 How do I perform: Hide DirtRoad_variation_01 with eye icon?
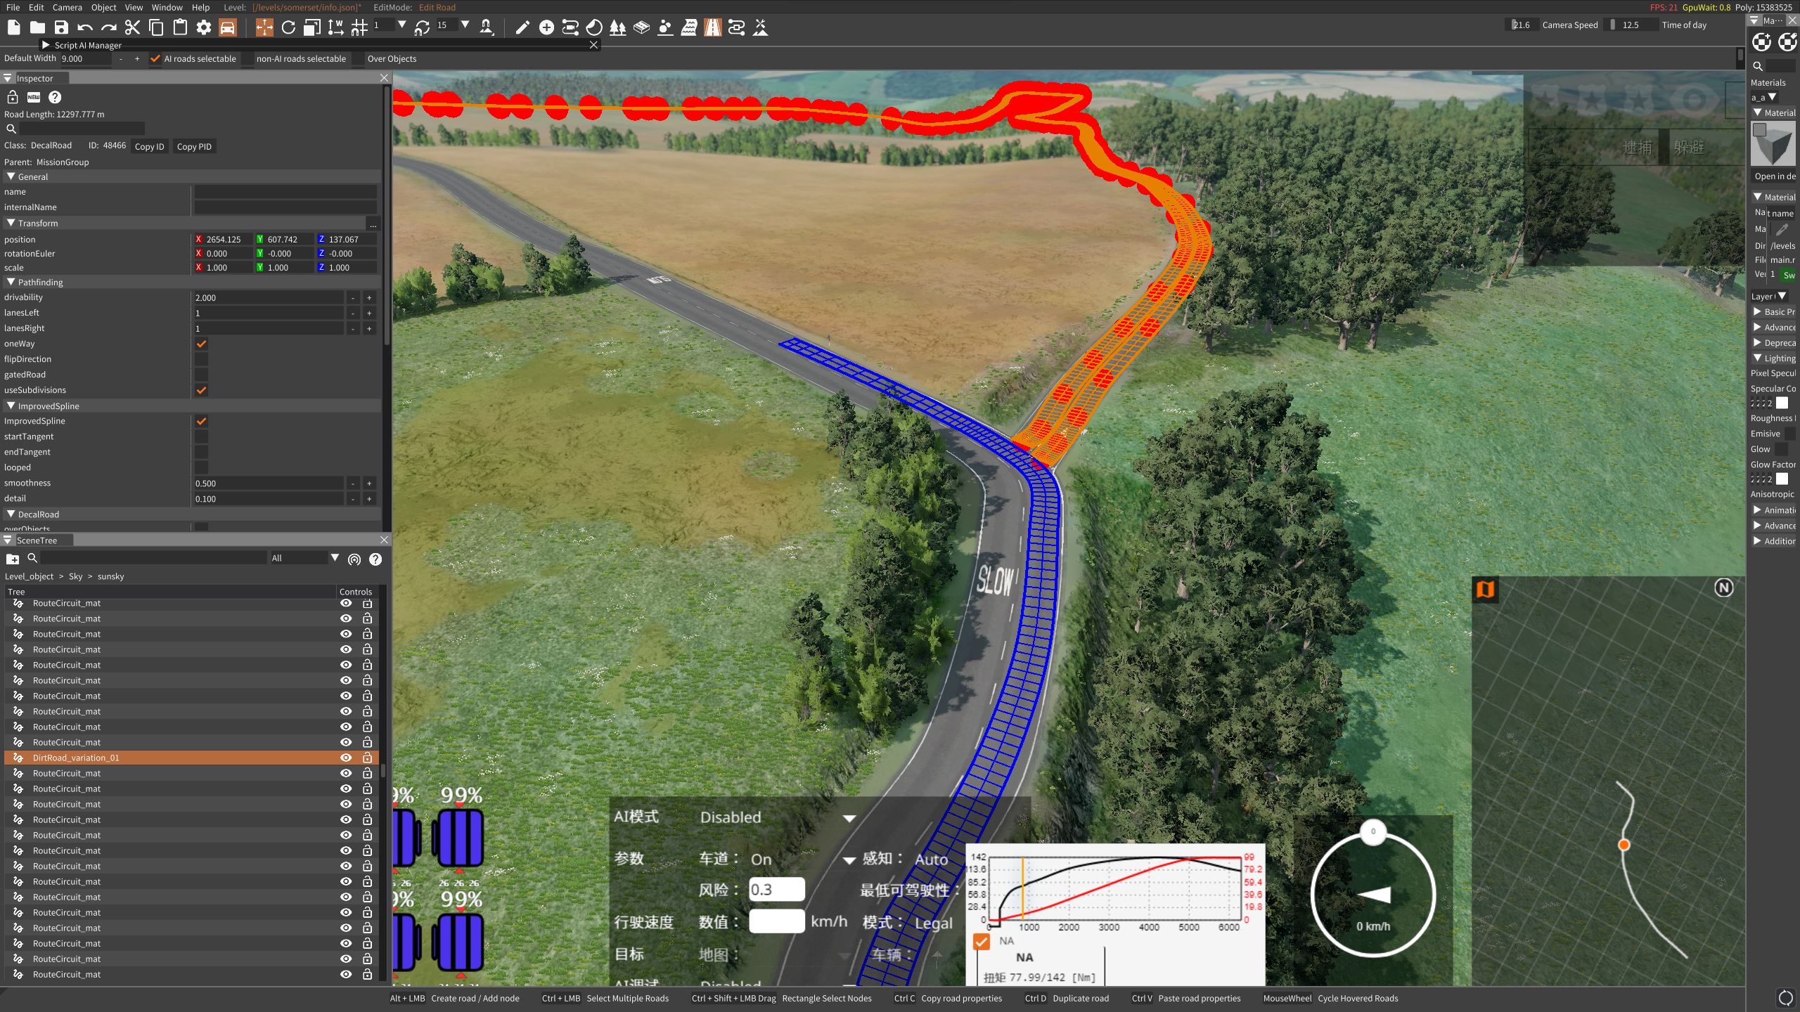coord(346,758)
